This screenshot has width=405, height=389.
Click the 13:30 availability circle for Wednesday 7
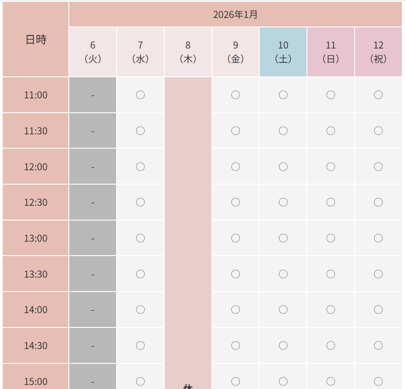pos(140,274)
